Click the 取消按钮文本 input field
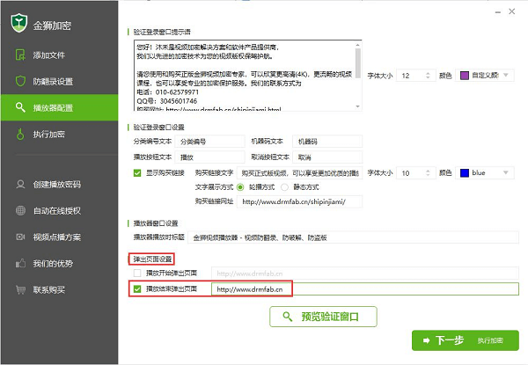The image size is (528, 365). (327, 157)
